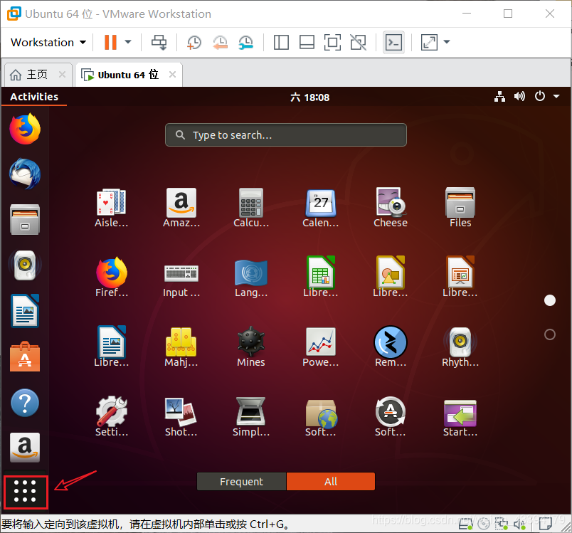Open the Workstation dropdown menu
Viewport: 572px width, 533px height.
click(48, 43)
